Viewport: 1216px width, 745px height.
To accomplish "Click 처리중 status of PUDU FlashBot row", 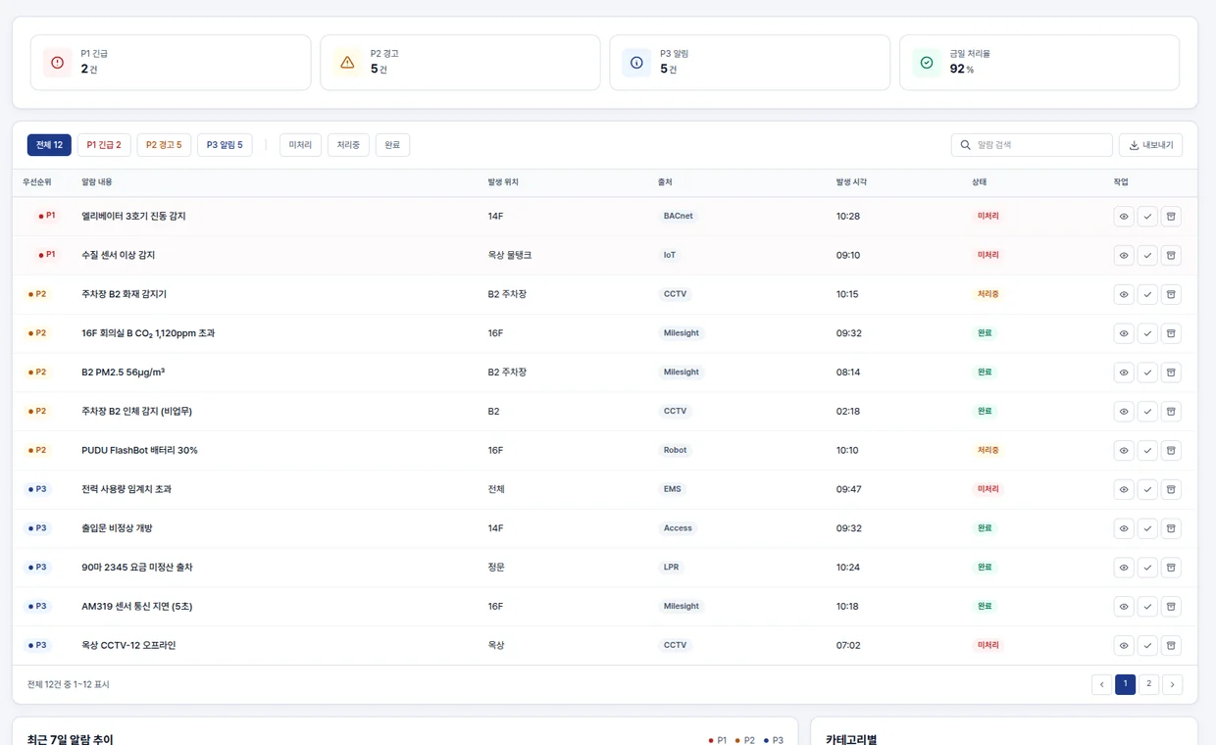I will (988, 450).
